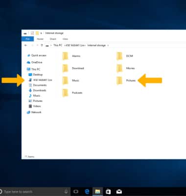Click the Up one level arrow
186x196 pixels.
[x=42, y=46]
